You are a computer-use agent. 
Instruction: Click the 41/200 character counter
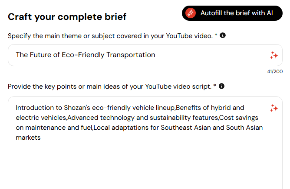(x=275, y=71)
